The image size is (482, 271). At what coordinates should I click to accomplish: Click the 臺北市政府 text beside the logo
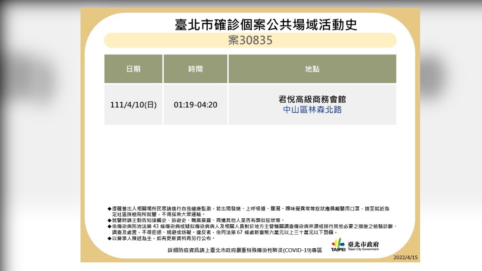(x=363, y=244)
